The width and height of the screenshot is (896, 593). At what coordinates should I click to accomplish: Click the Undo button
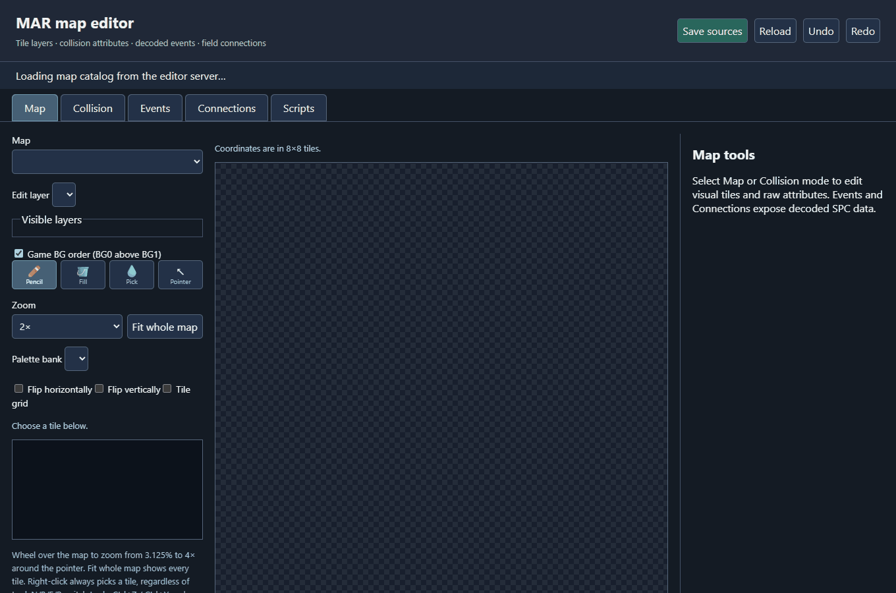point(821,31)
